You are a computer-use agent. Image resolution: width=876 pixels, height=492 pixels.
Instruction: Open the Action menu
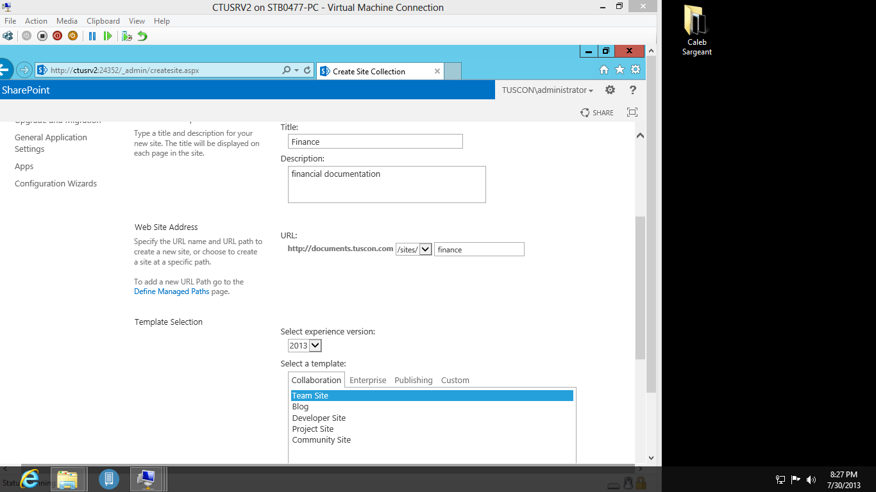[x=36, y=21]
